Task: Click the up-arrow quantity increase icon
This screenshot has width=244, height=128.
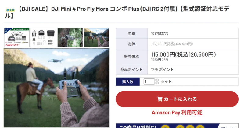Action: pyautogui.click(x=157, y=80)
